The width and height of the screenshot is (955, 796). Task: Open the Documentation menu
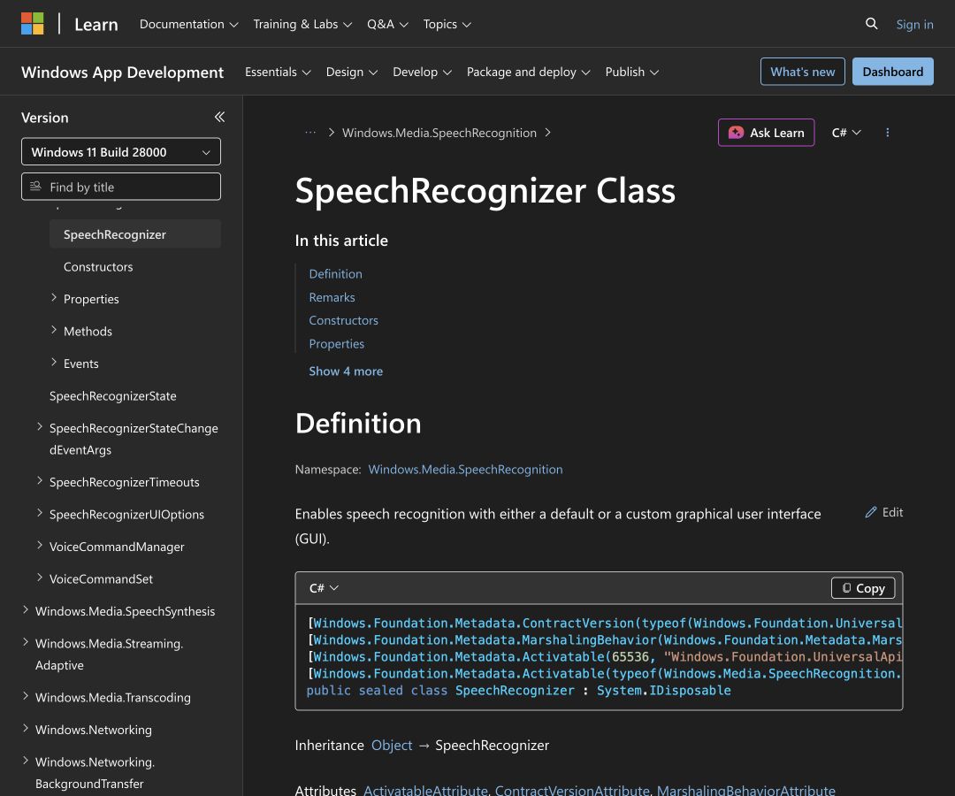(189, 25)
